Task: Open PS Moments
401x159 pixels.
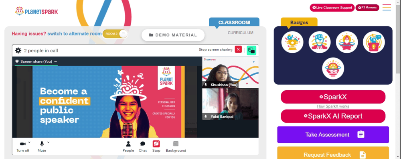Action: 367,8
